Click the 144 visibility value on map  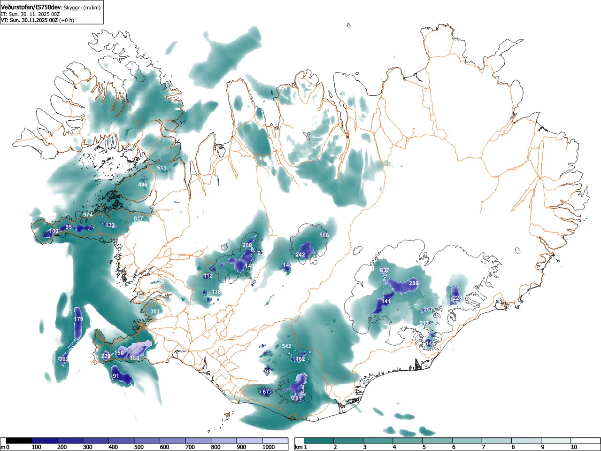(431, 343)
